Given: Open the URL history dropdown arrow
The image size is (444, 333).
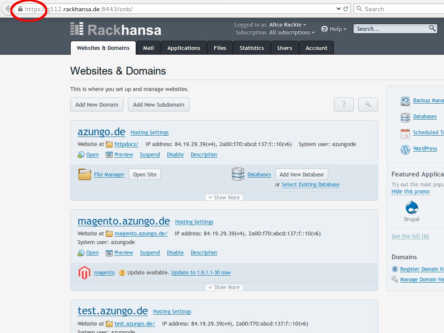Looking at the screenshot, I should [x=338, y=9].
